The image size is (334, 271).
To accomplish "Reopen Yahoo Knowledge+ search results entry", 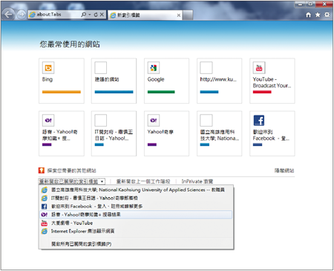I will pyautogui.click(x=136, y=215).
